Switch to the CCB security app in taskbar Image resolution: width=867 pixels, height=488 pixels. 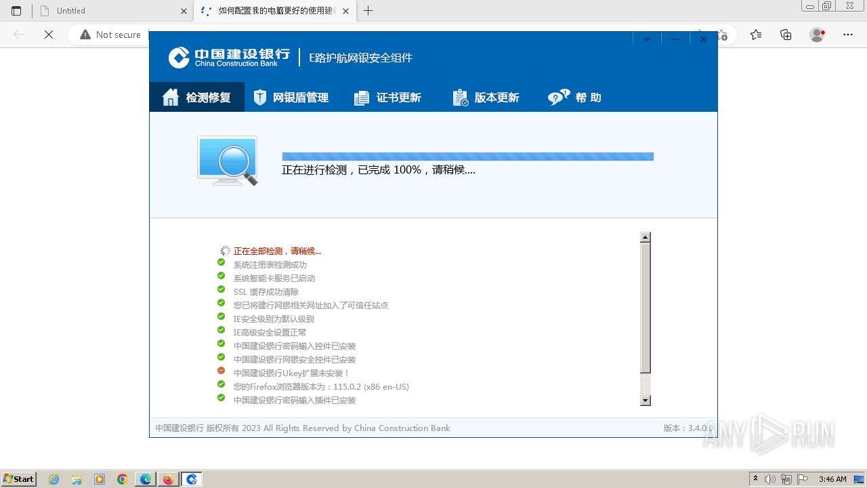[x=192, y=479]
